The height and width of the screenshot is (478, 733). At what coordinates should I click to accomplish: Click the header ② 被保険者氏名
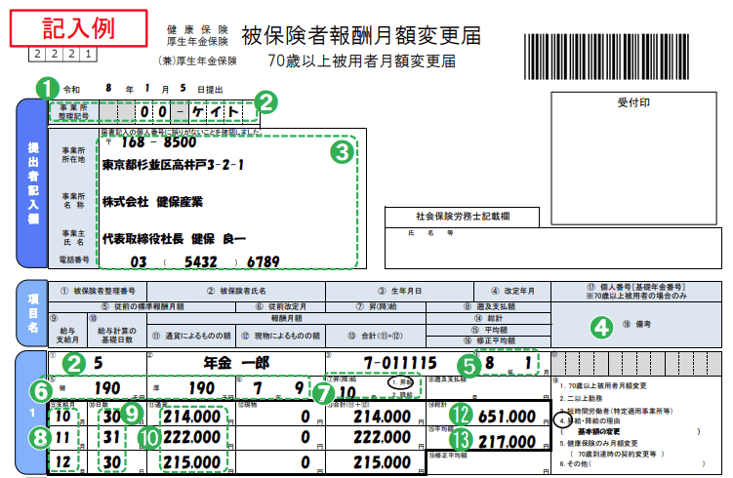tap(236, 291)
